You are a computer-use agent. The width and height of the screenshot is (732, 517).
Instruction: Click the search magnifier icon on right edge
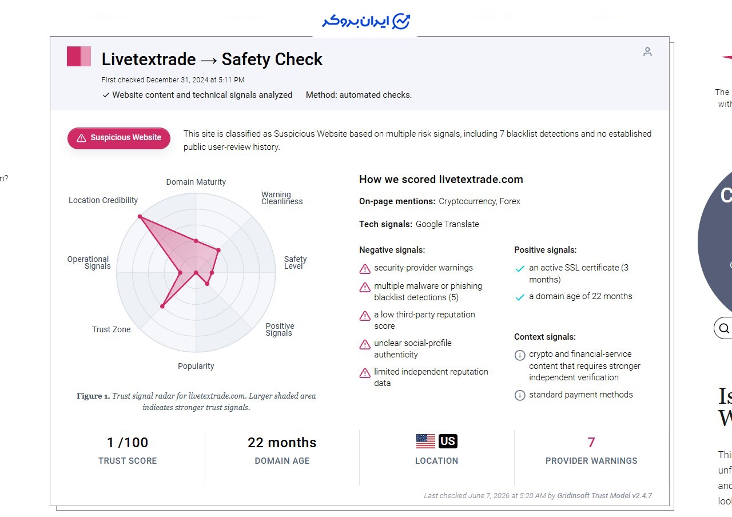point(724,328)
